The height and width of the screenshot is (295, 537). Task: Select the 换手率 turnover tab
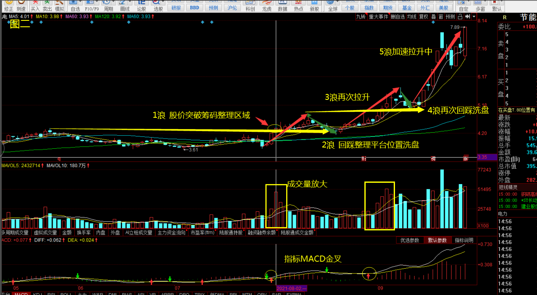(84, 233)
